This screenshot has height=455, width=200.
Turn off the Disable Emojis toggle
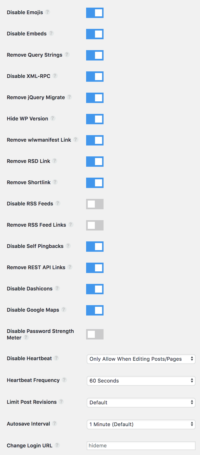95,13
